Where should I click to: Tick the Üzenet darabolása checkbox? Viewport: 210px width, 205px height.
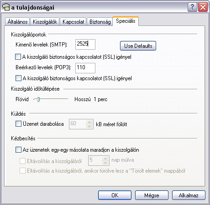(x=18, y=123)
